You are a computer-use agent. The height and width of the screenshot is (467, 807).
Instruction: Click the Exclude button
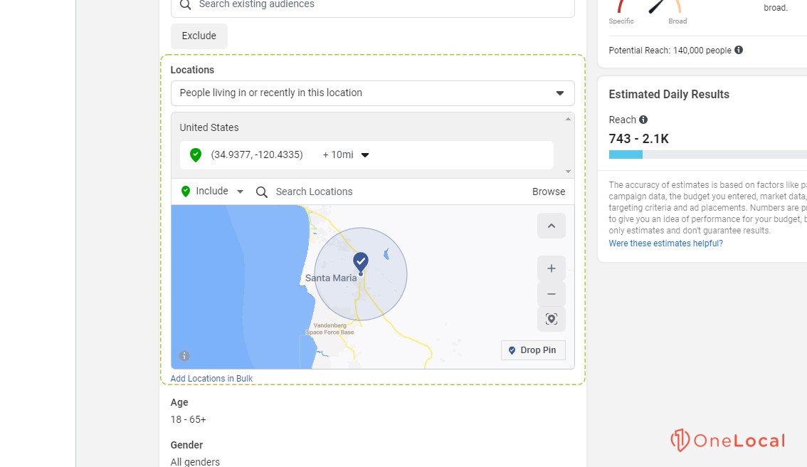[x=199, y=36]
